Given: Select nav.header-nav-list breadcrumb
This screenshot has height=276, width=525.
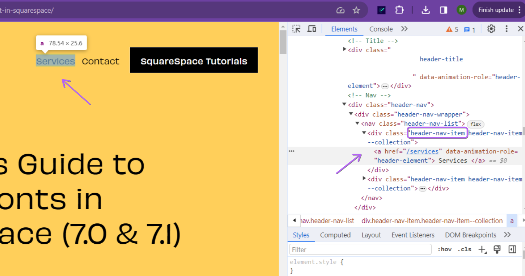Looking at the screenshot, I should [x=327, y=221].
